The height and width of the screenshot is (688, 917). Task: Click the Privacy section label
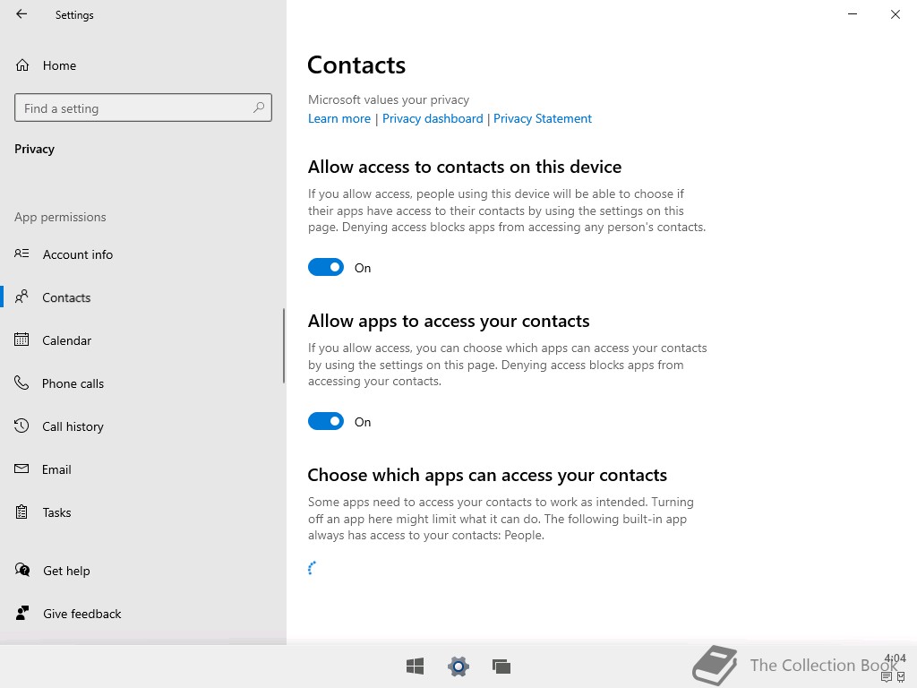(35, 150)
